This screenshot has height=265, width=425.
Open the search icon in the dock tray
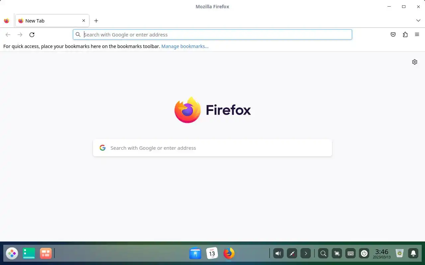tap(323, 253)
